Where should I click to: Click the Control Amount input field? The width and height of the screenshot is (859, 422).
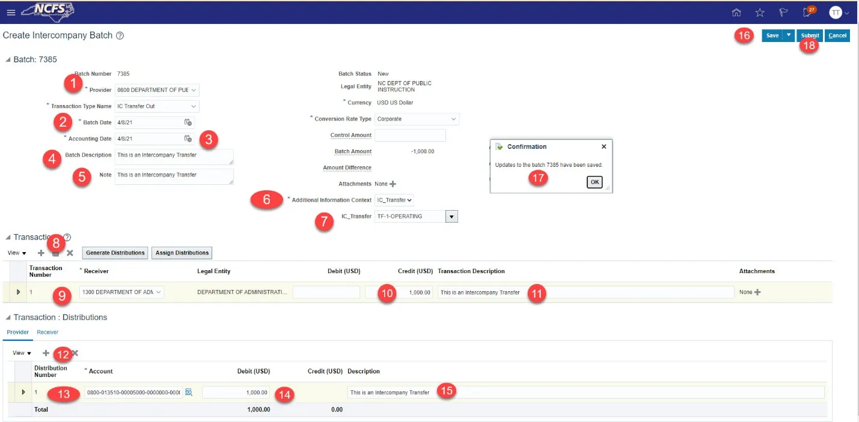409,136
